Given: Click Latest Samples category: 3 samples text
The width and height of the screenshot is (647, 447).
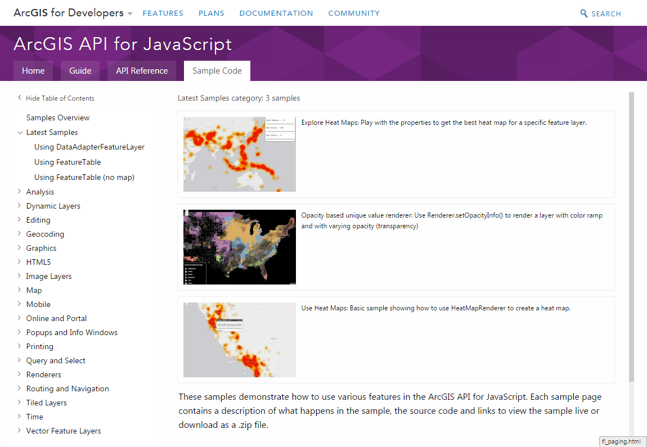Looking at the screenshot, I should pyautogui.click(x=239, y=98).
